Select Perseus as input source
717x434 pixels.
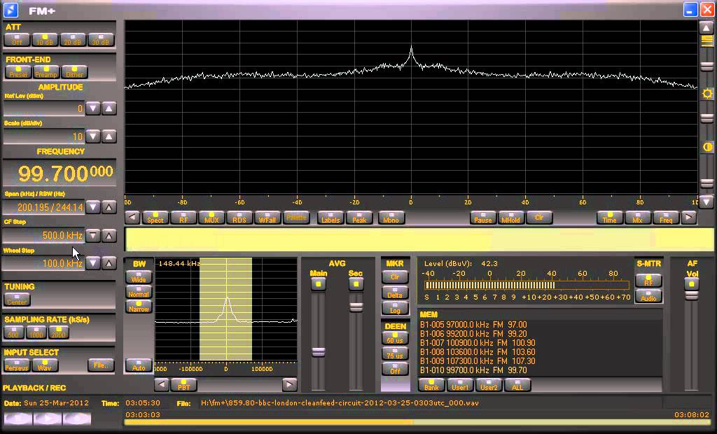coord(17,365)
